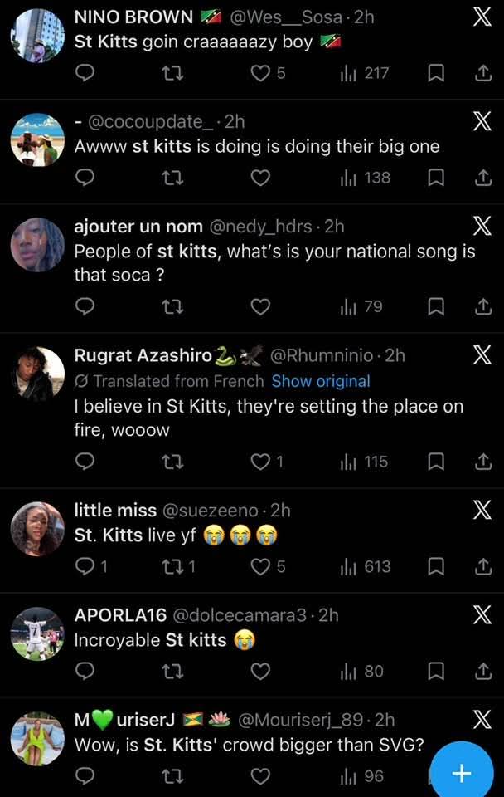Bookmark the @cocoupdate_ tweet
Viewport: 504px width, 797px height.
(436, 178)
